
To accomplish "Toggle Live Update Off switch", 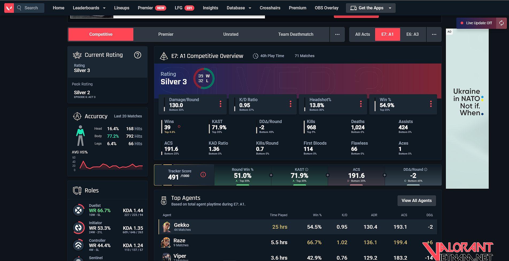I will pos(476,23).
